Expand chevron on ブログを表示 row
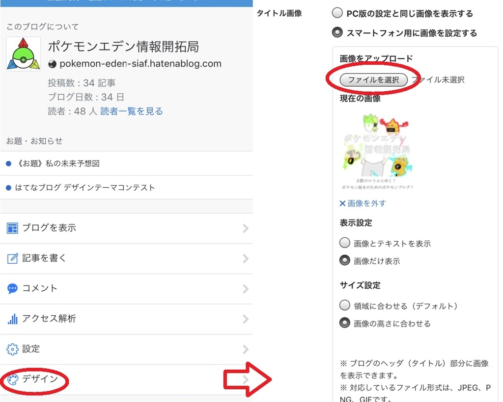503x402 pixels. click(x=246, y=228)
